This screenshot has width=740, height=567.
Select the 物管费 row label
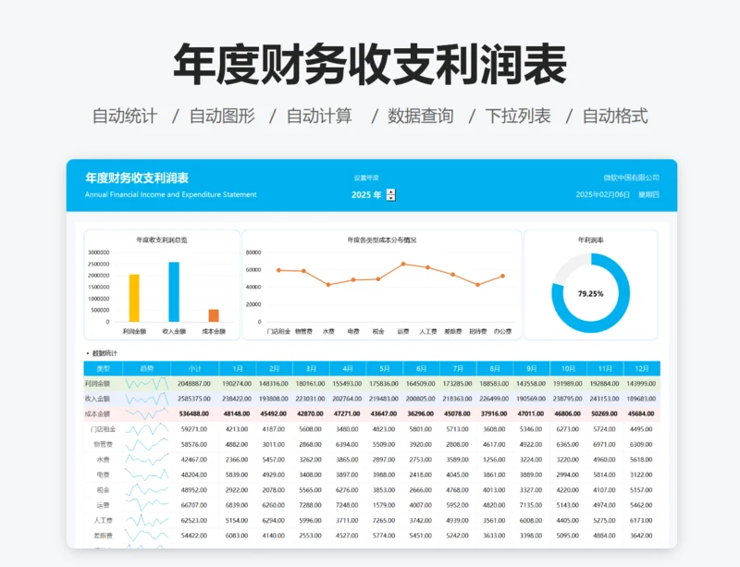103,444
